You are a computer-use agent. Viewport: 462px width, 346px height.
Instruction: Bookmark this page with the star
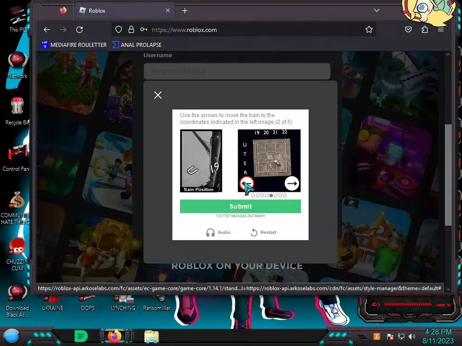[369, 29]
